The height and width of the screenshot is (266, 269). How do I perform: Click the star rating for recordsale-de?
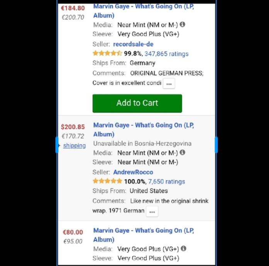tap(107, 54)
